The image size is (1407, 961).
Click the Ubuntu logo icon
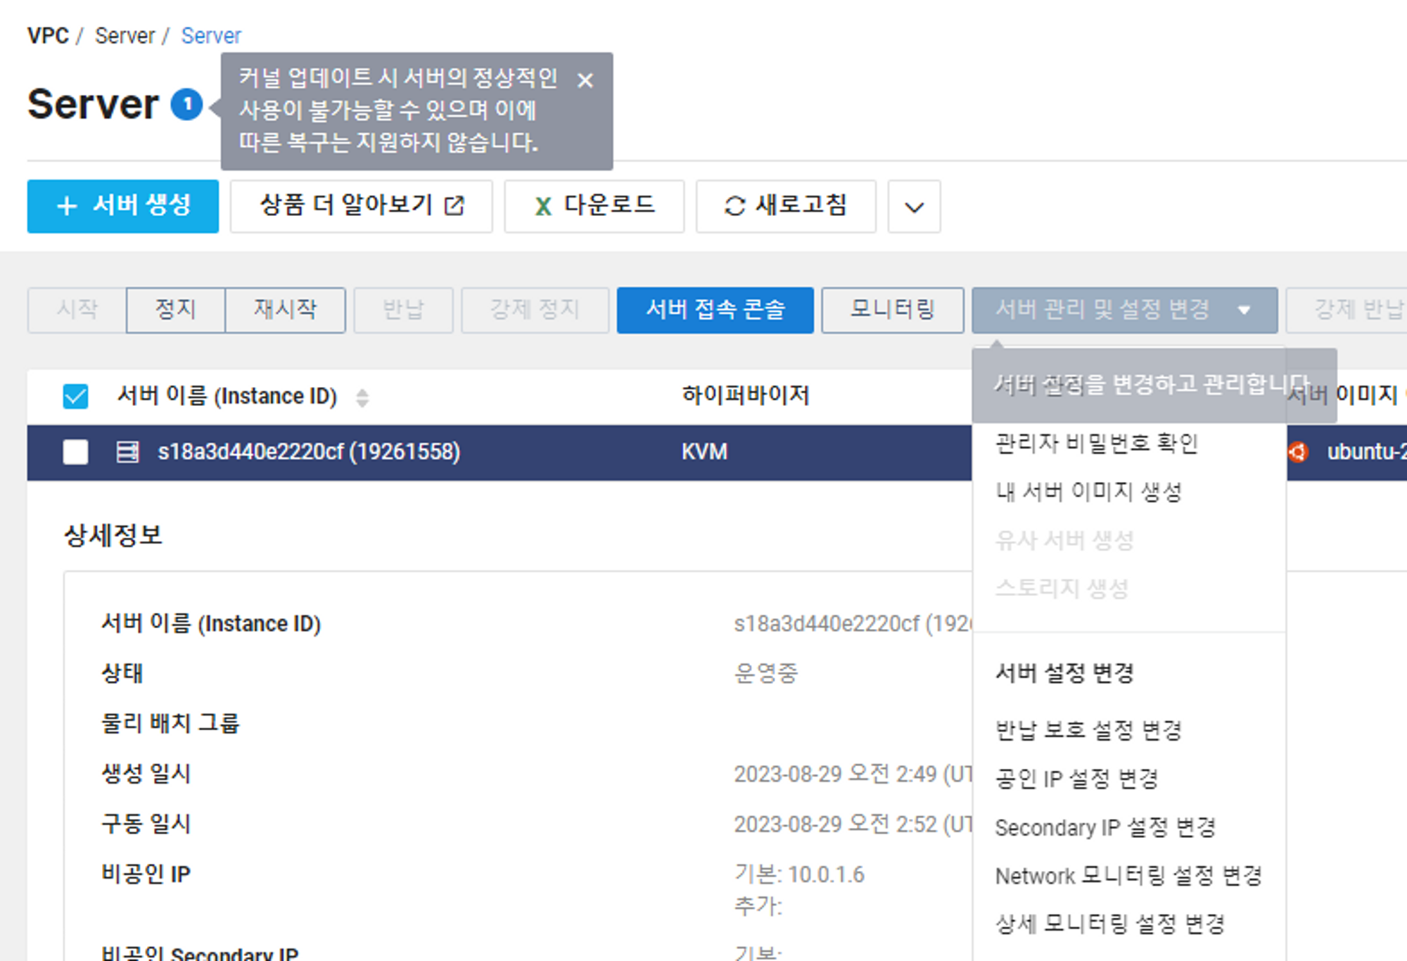1299,452
